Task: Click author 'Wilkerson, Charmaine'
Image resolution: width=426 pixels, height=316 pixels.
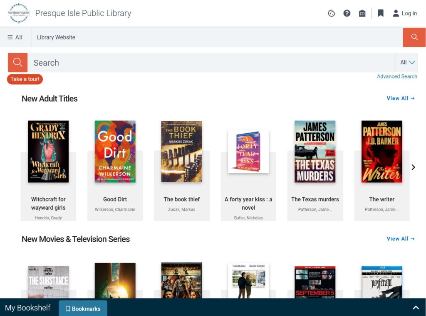Action: tap(115, 209)
